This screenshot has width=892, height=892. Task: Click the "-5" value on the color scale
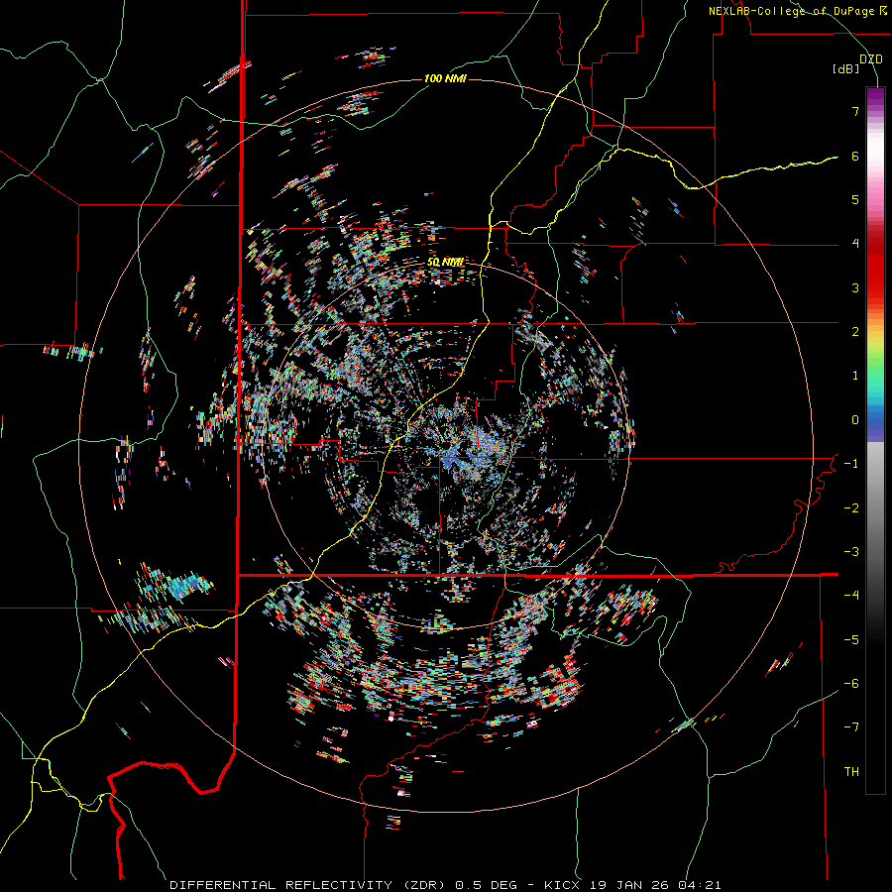[x=851, y=640]
